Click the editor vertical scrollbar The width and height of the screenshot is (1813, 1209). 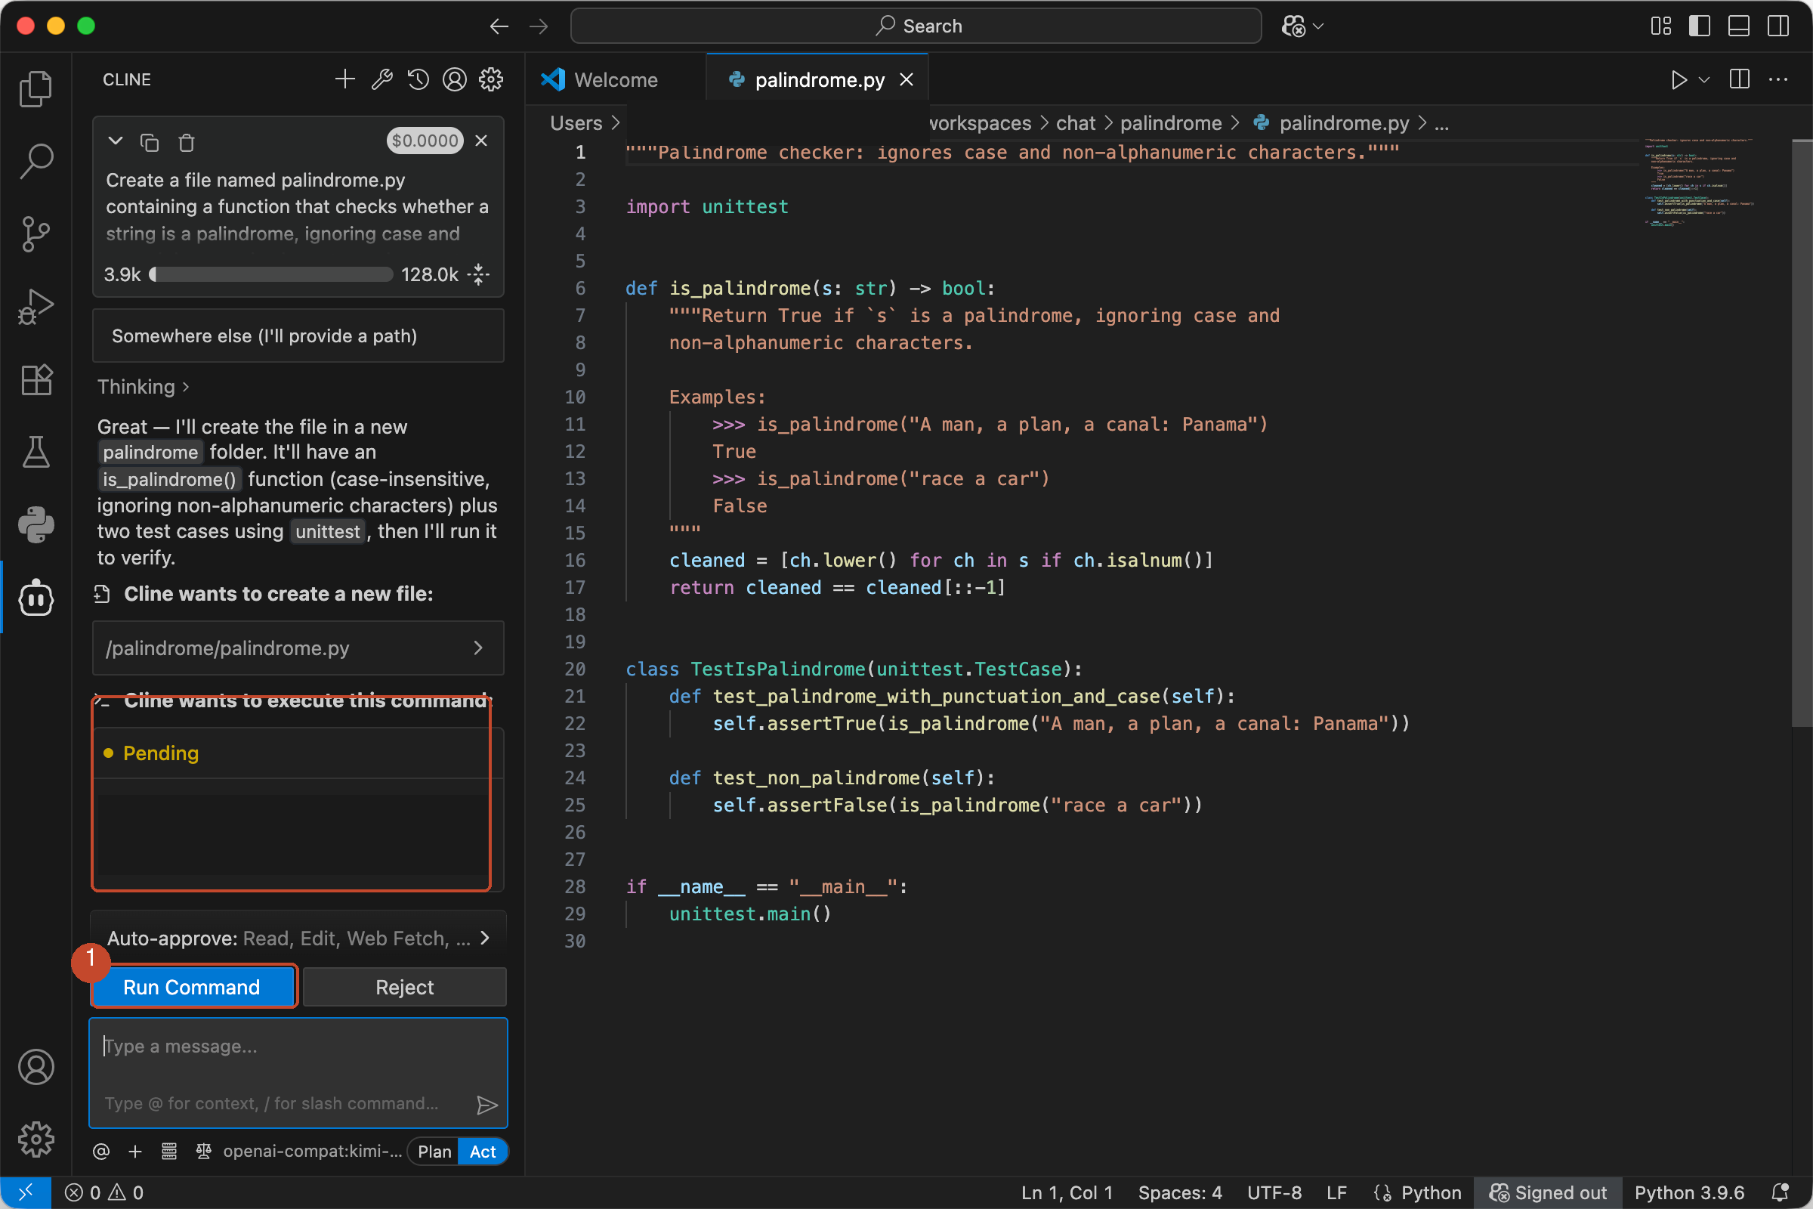(1802, 431)
